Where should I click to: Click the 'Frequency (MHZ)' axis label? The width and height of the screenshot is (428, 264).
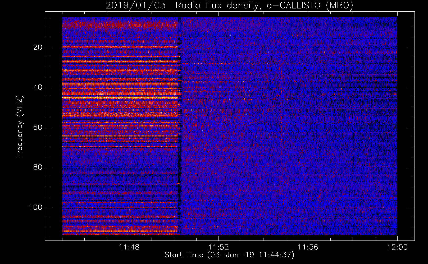(20, 127)
